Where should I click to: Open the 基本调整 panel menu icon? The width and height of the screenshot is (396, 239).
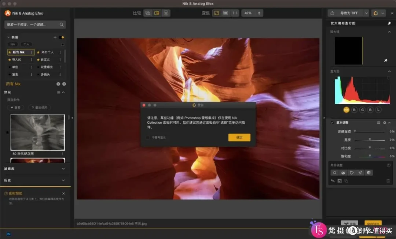[378, 123]
